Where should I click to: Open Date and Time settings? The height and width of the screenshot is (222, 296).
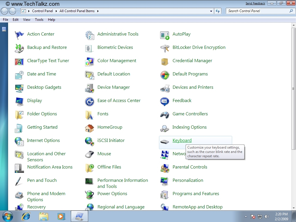pyautogui.click(x=42, y=74)
